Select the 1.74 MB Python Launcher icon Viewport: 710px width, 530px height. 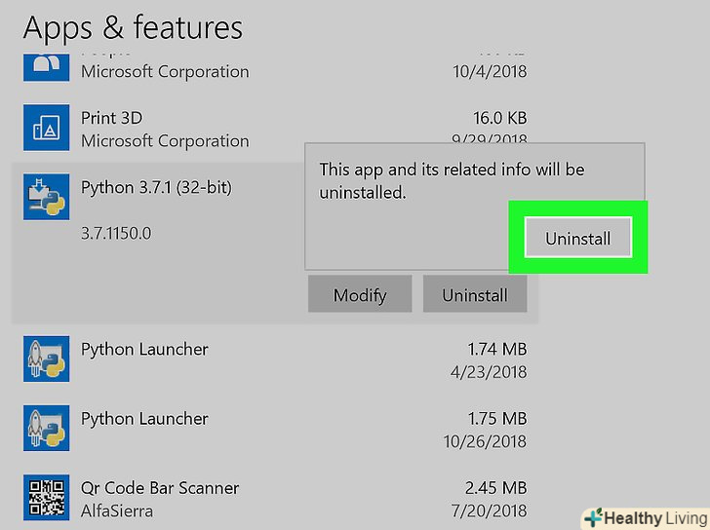pyautogui.click(x=46, y=360)
